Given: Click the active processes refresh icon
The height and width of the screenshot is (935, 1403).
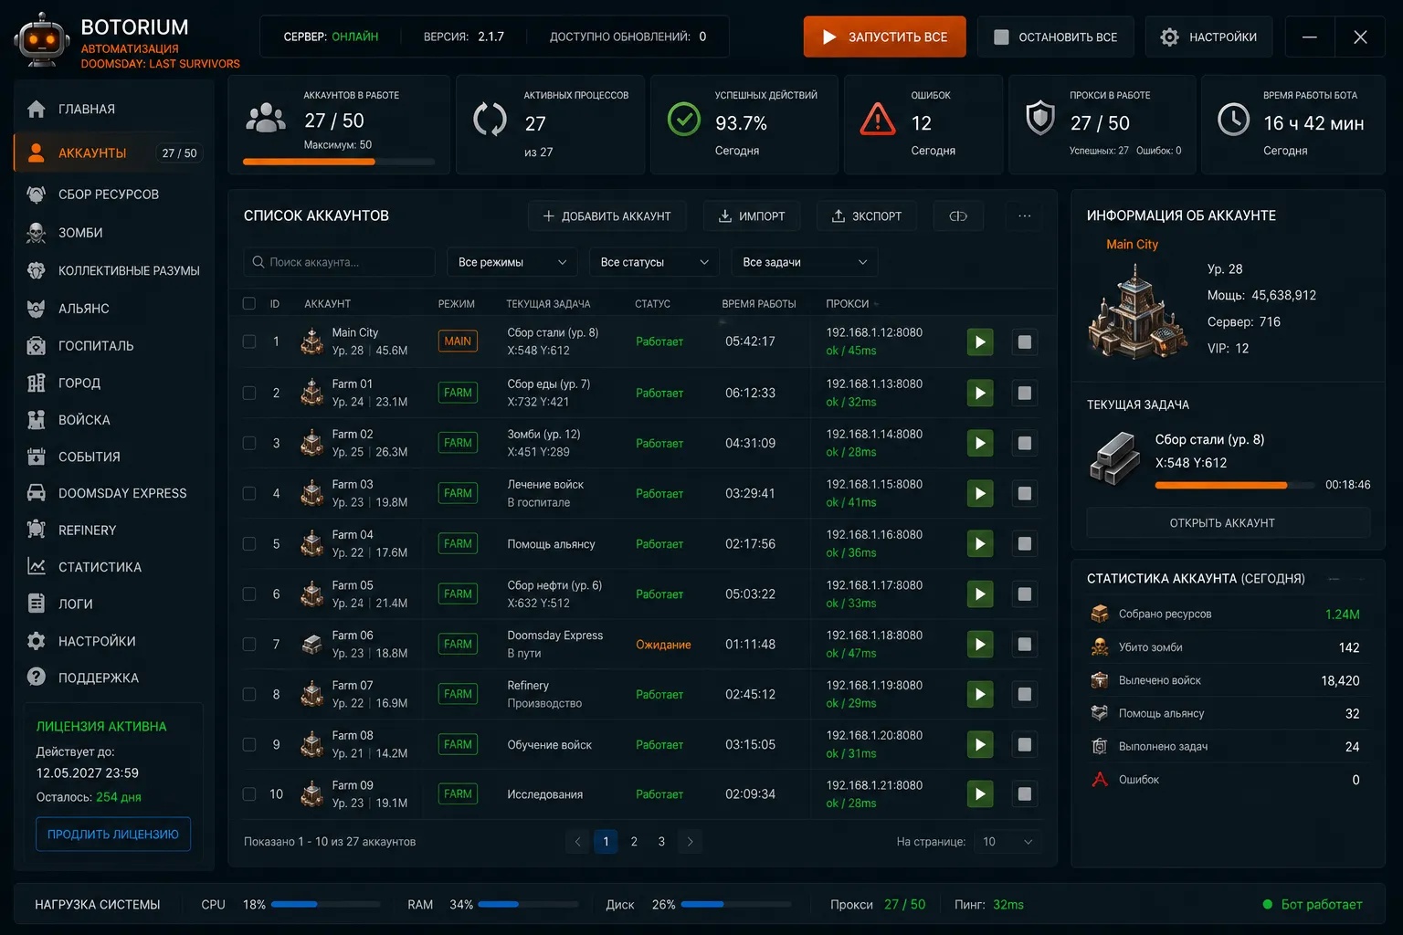Looking at the screenshot, I should click(491, 120).
